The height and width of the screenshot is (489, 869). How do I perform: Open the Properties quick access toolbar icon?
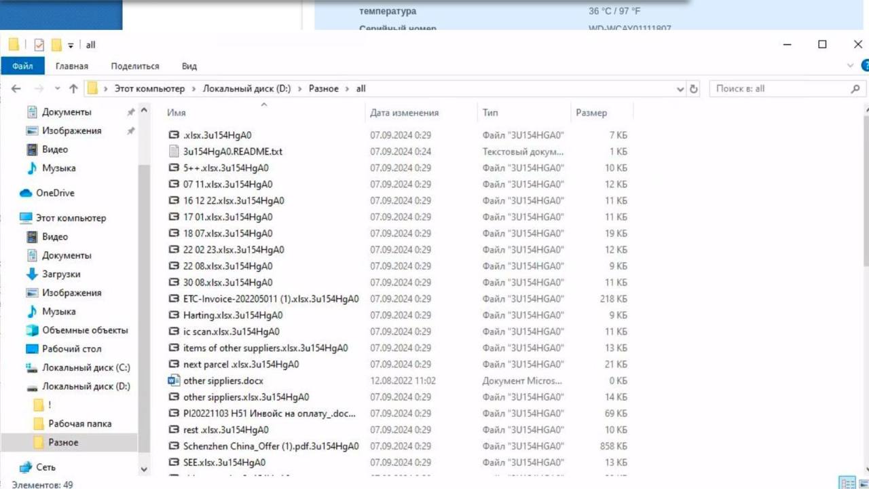click(39, 45)
